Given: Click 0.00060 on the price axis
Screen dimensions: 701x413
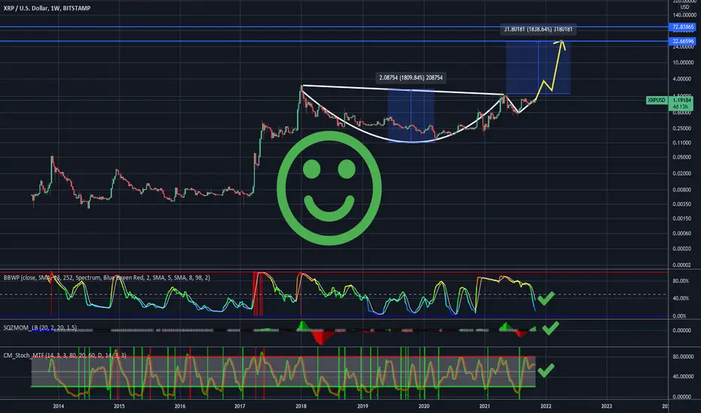Looking at the screenshot, I should pyautogui.click(x=683, y=234).
